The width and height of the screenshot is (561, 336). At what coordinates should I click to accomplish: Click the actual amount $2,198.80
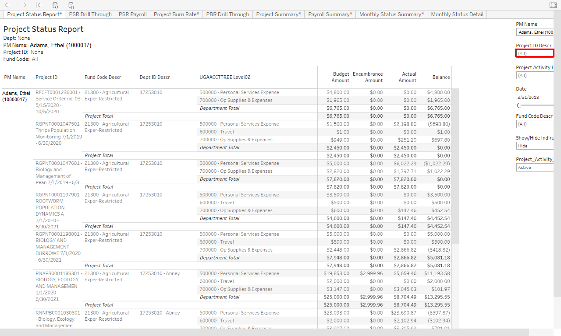[405, 124]
